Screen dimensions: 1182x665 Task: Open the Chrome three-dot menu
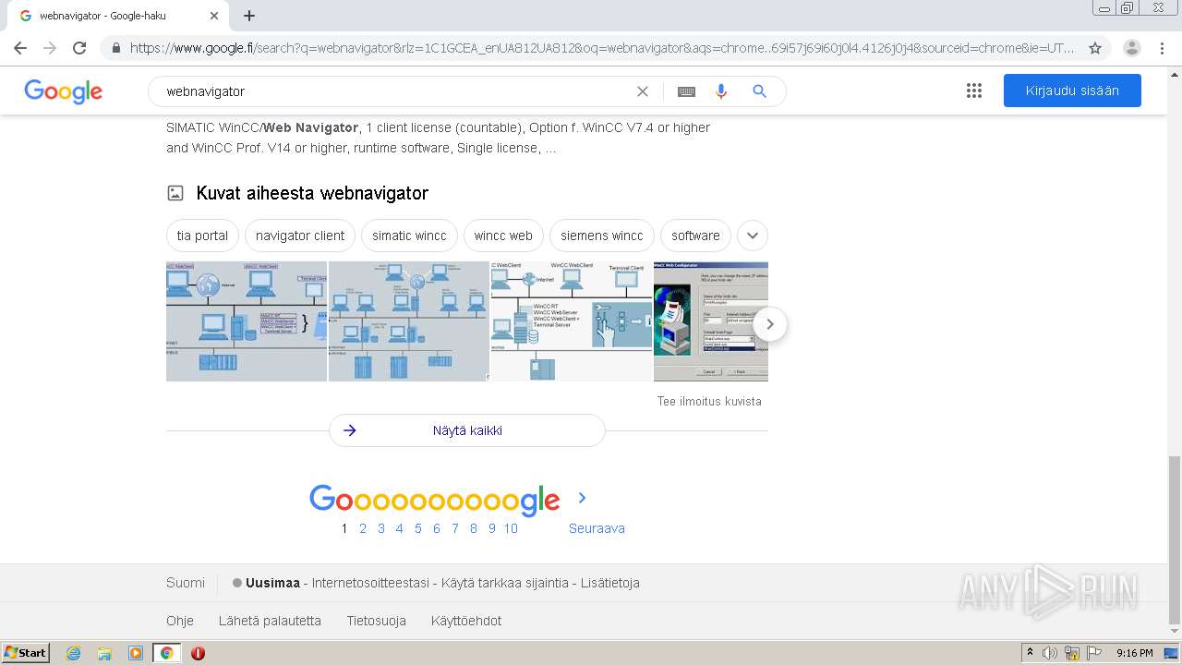[1163, 48]
